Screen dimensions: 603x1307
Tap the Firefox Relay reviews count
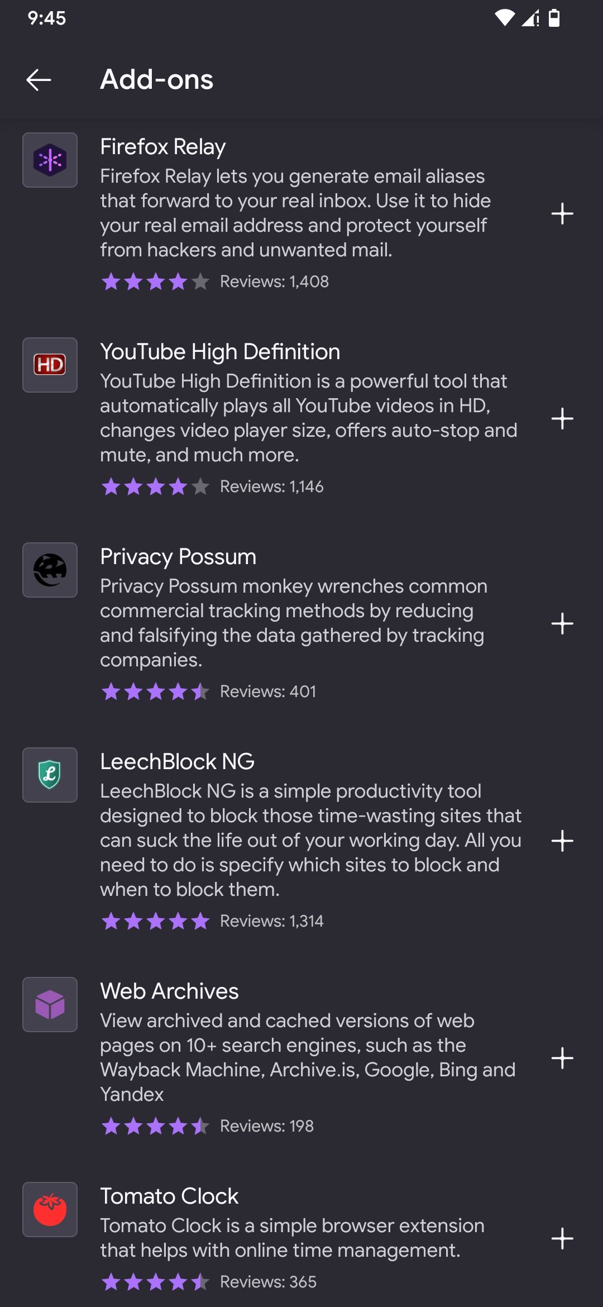274,282
